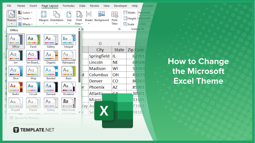Select the Madison cell
255x143 pixels.
coord(100,68)
